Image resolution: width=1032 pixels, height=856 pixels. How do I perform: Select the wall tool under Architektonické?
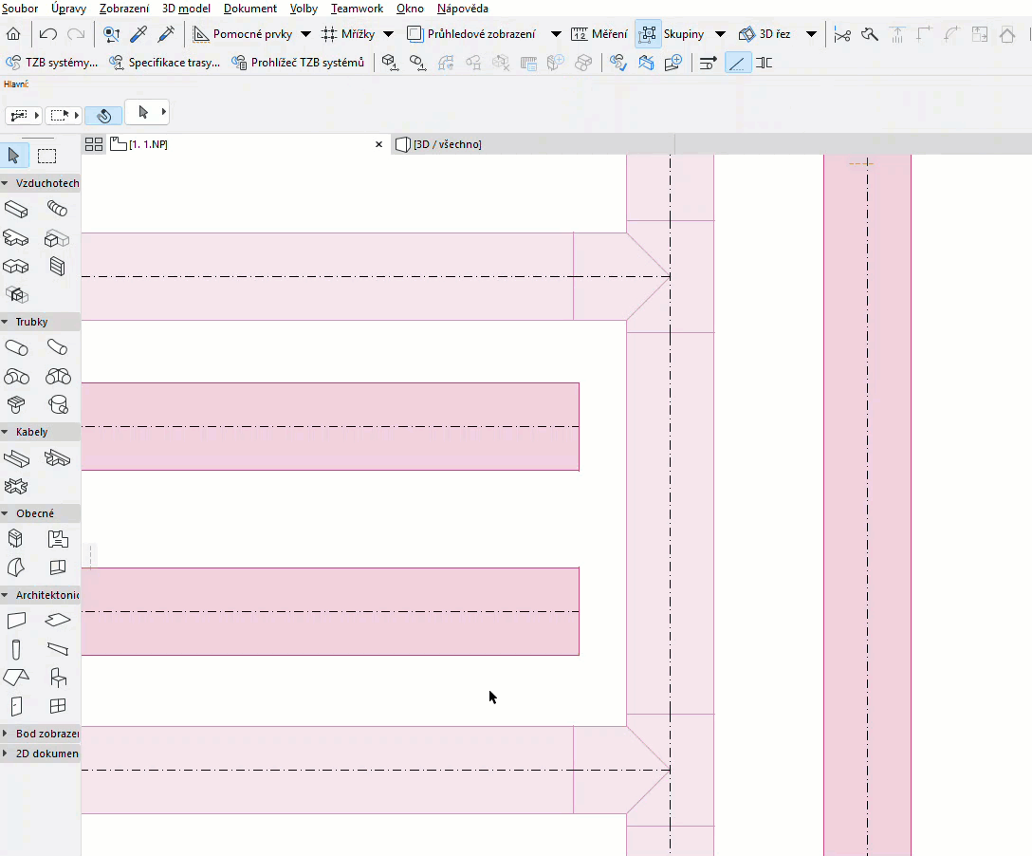click(x=16, y=620)
